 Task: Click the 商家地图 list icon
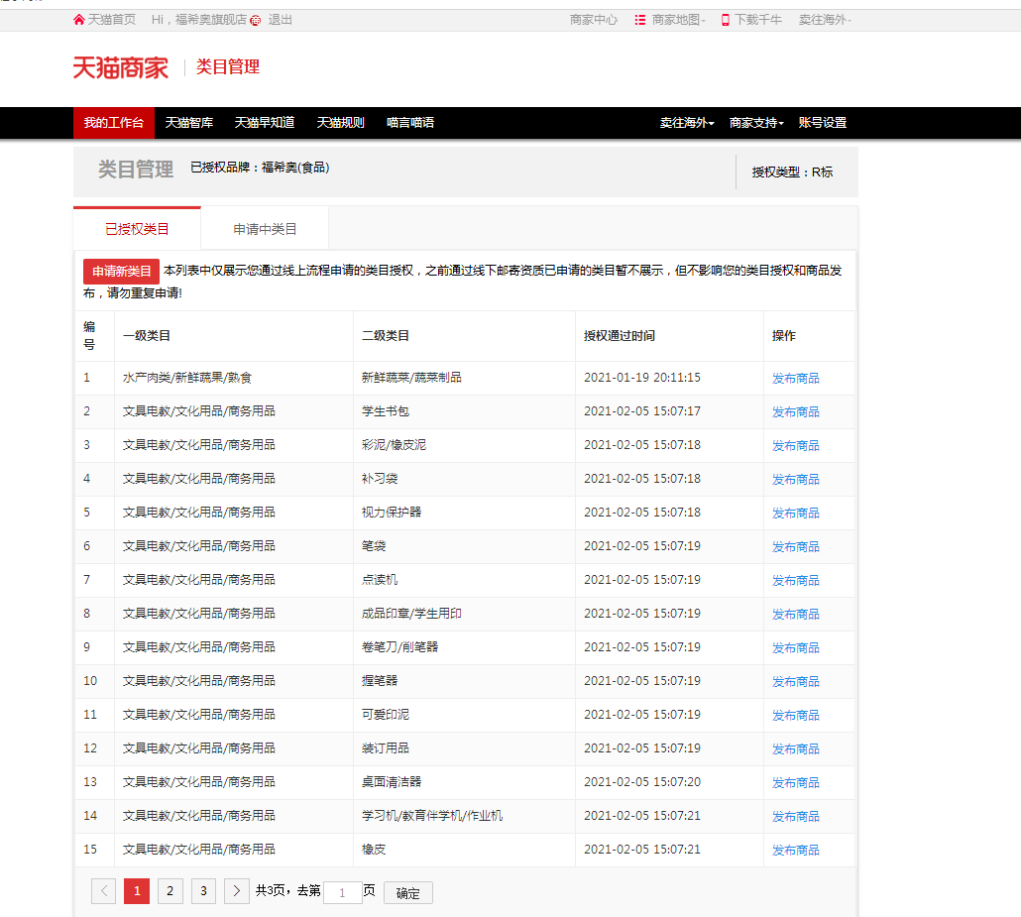[640, 20]
